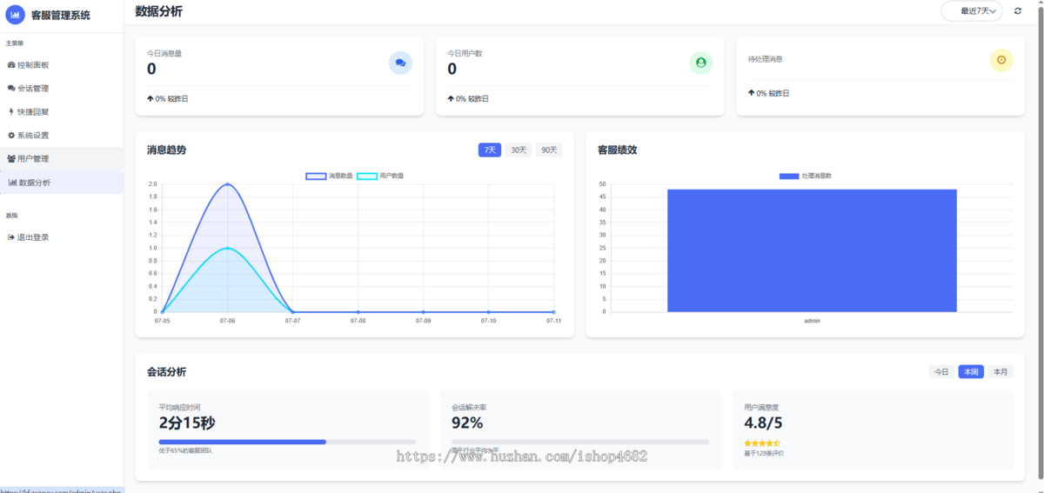Select 本周 in 会话分析

(x=971, y=372)
